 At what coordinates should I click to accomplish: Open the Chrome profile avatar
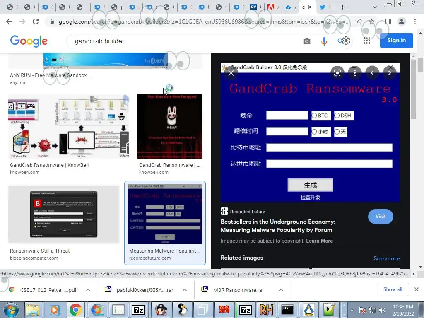tap(402, 22)
